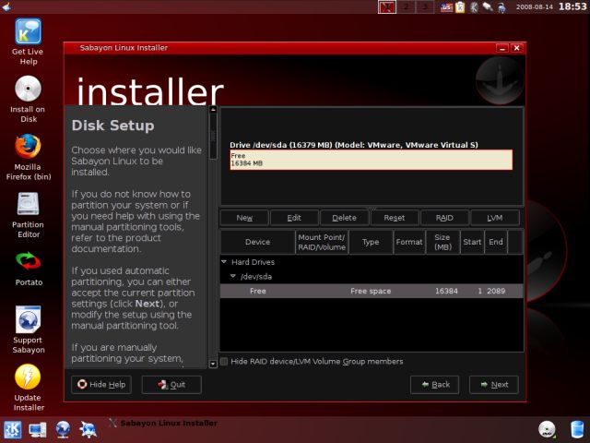Image resolution: width=590 pixels, height=443 pixels.
Task: Open the globe web browser panel icon
Action: 63,430
